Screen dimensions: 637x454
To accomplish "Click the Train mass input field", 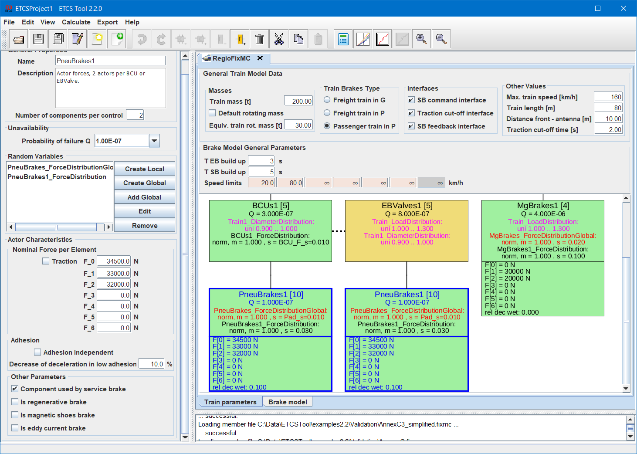I will click(x=298, y=101).
